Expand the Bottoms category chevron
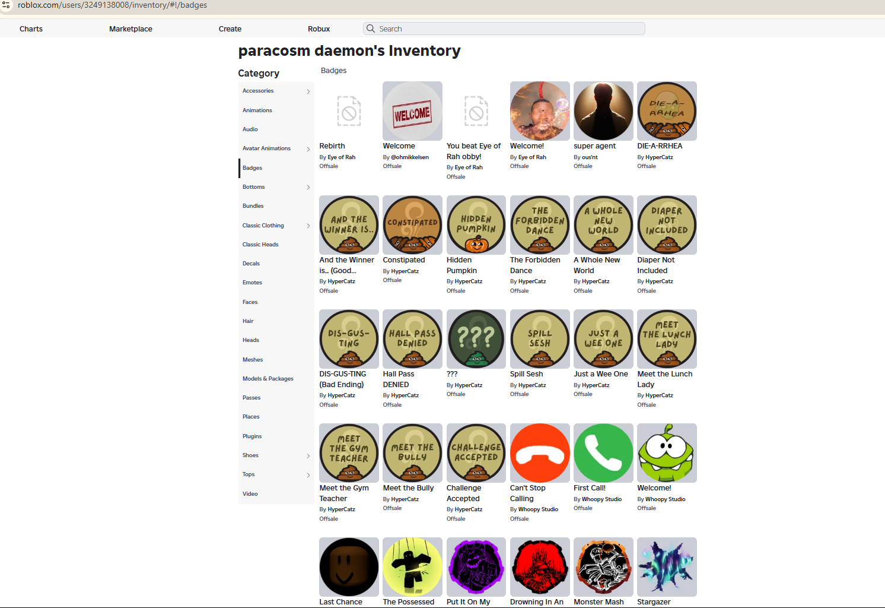Image resolution: width=885 pixels, height=608 pixels. pyautogui.click(x=308, y=188)
